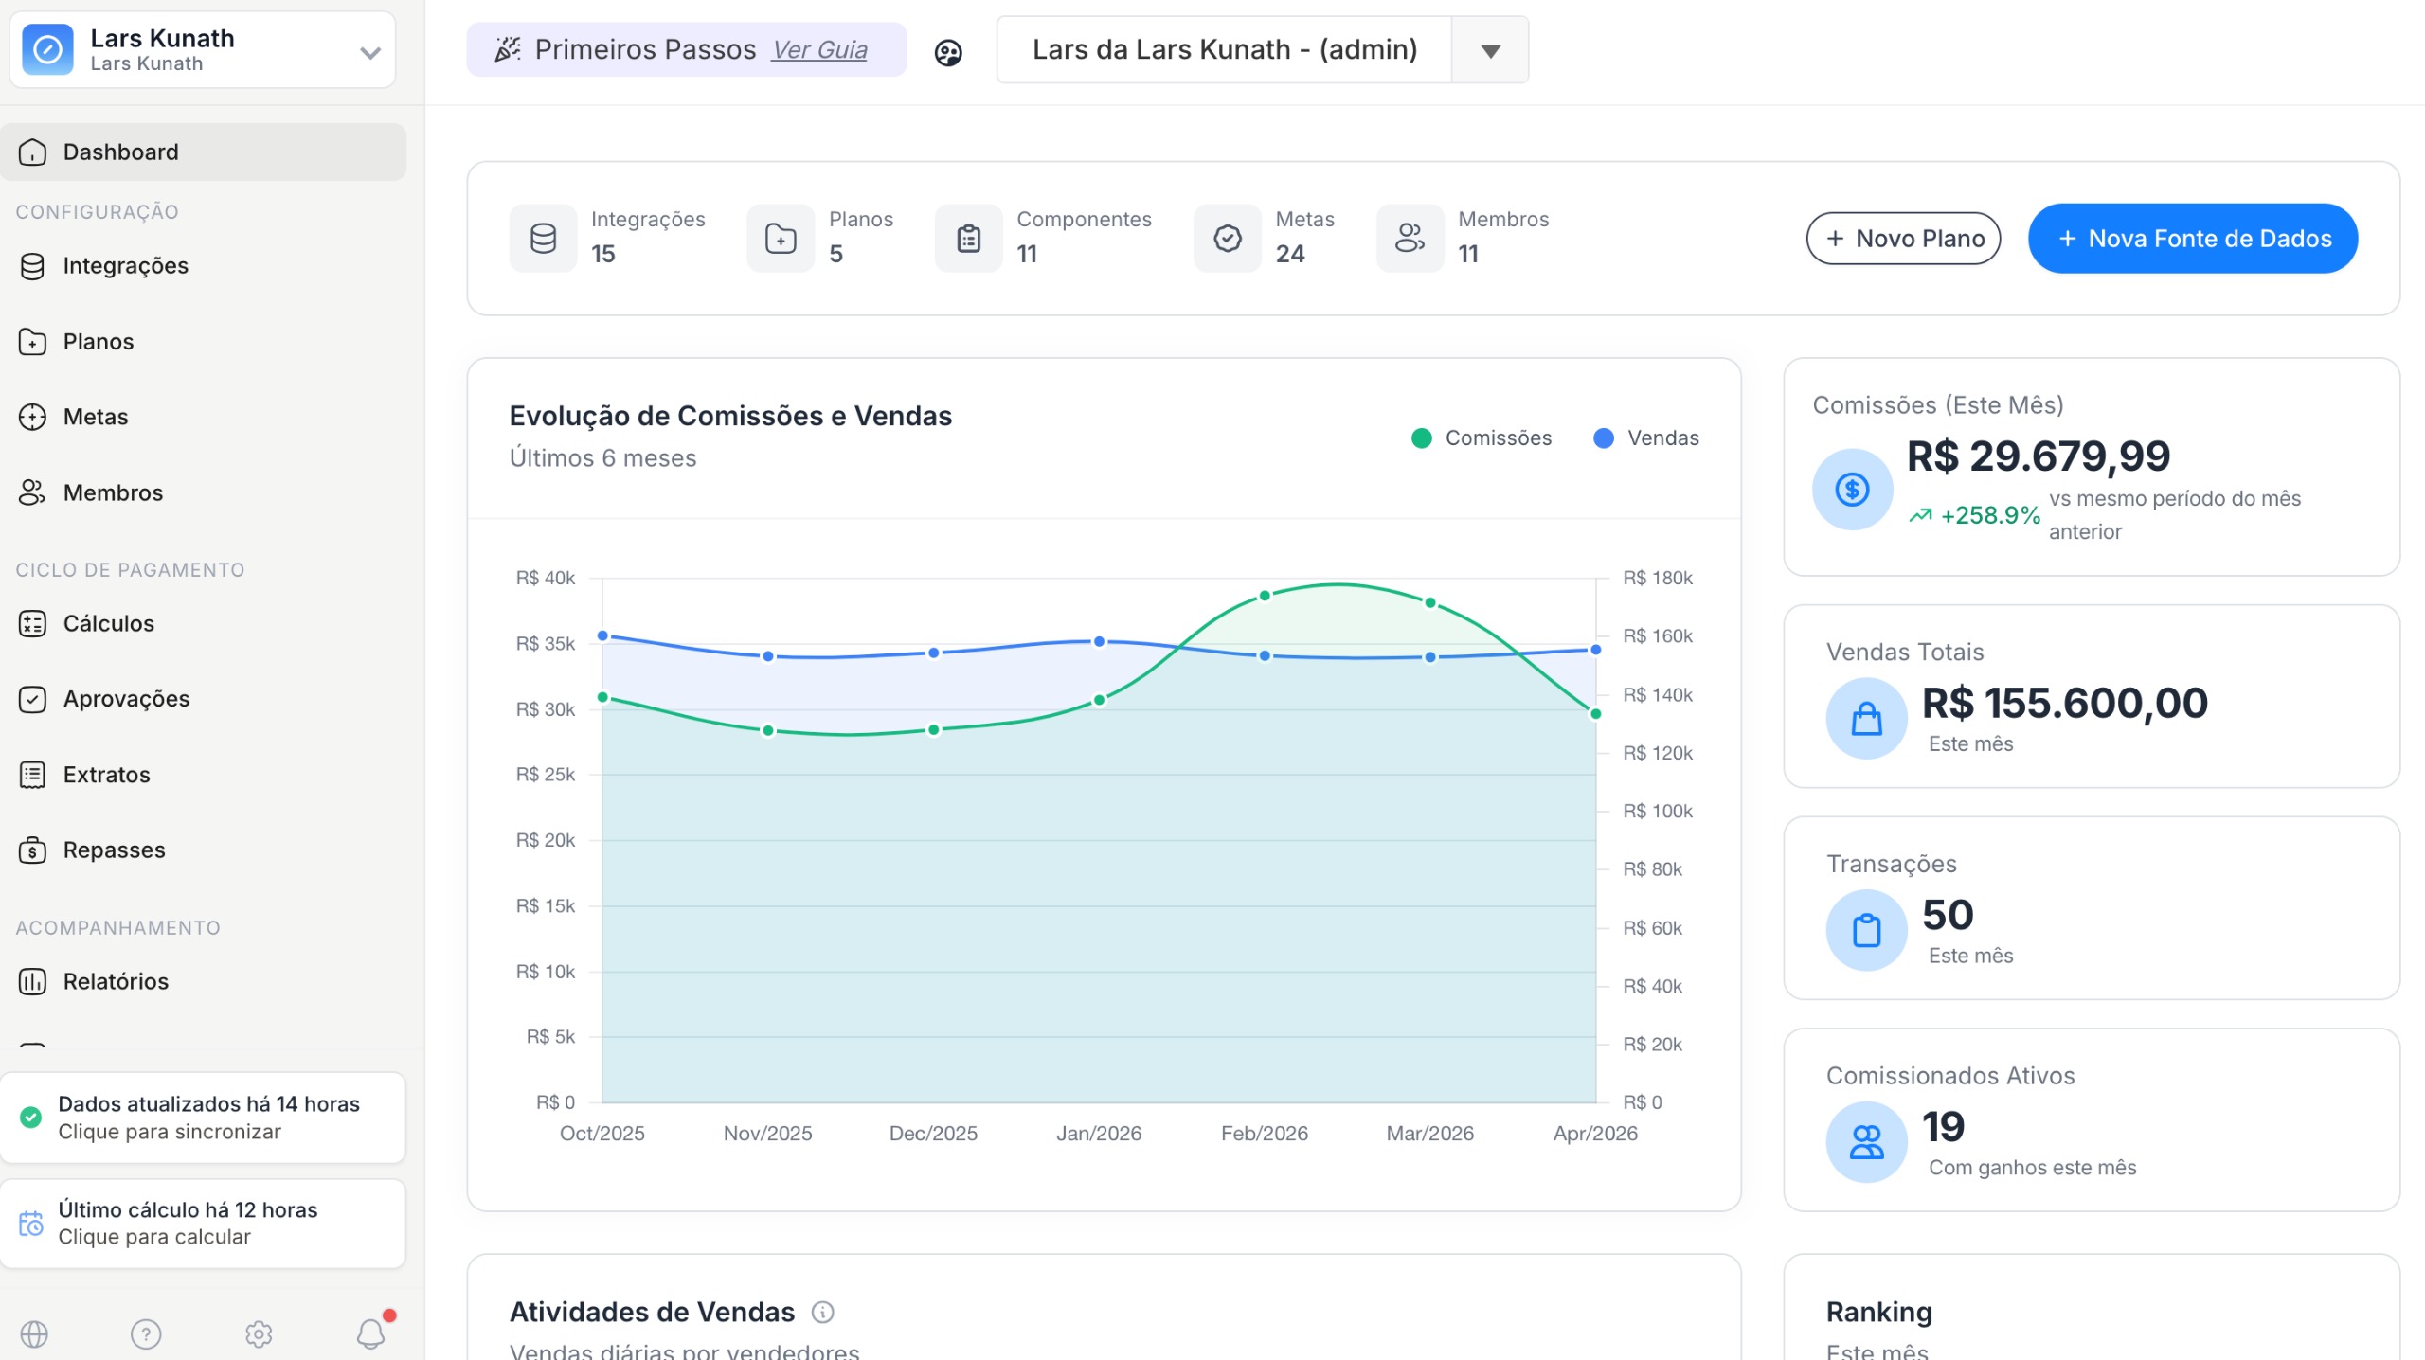This screenshot has height=1360, width=2425.
Task: Open settings gear in sidebar footer
Action: point(259,1334)
